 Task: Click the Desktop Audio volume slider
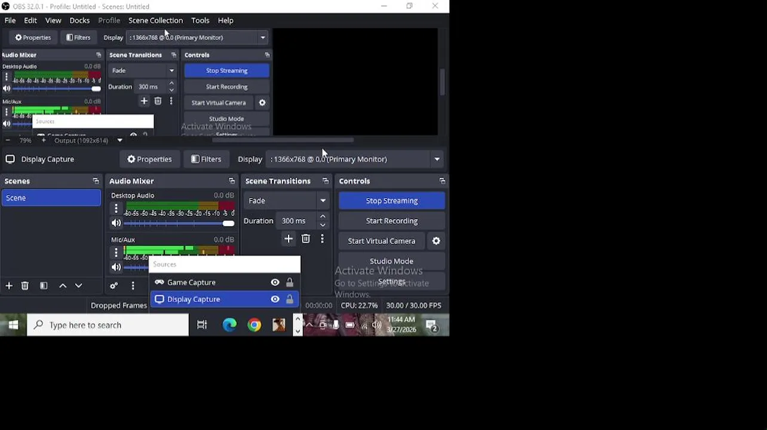tap(179, 223)
